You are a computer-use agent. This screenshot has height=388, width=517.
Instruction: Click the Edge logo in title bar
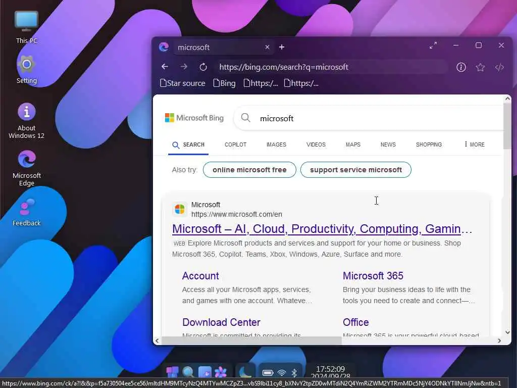point(164,47)
